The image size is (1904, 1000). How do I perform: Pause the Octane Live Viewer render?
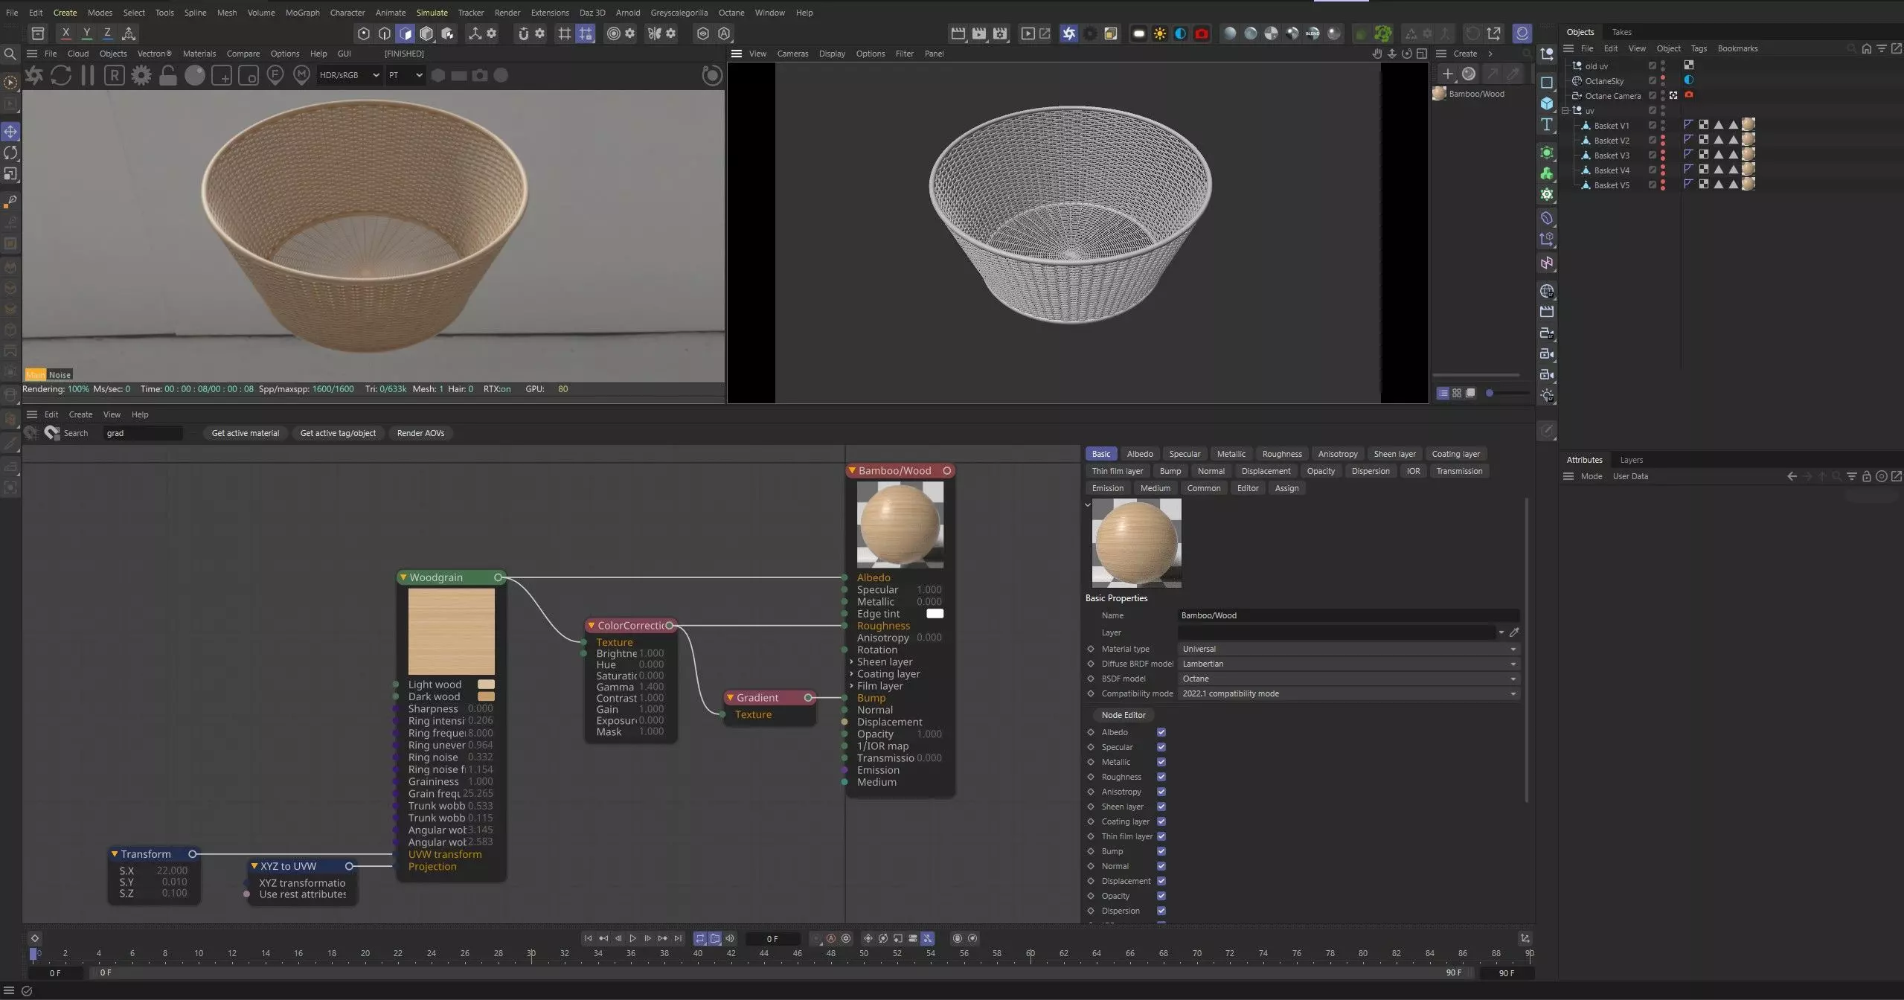(88, 75)
